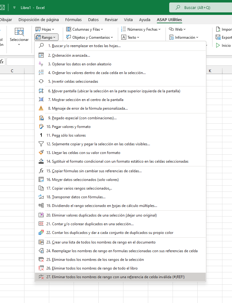Select column C header
Screen dimensions: 232x303
12,71
